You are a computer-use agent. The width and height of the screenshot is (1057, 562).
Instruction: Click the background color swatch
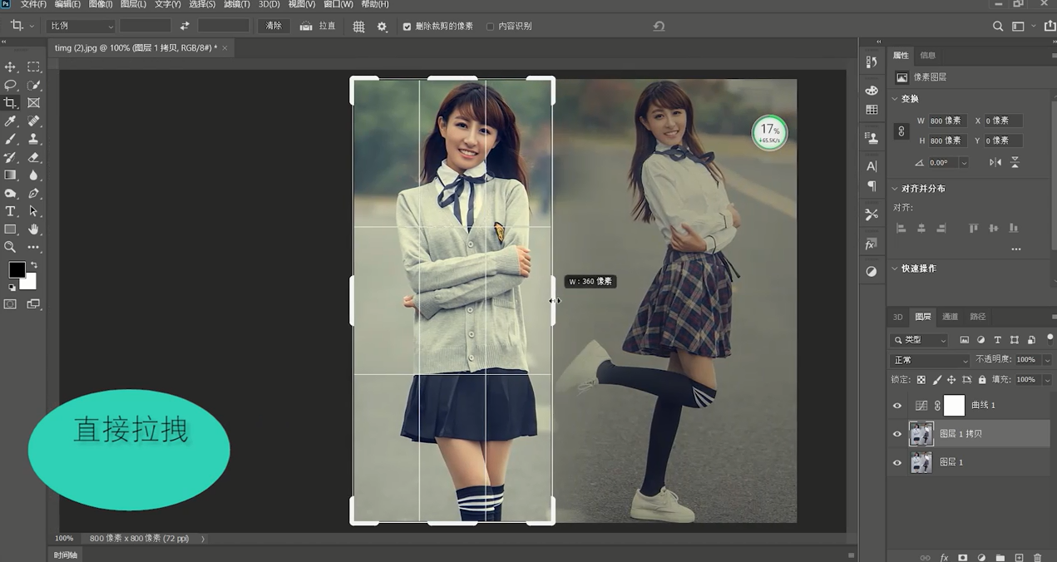30,283
